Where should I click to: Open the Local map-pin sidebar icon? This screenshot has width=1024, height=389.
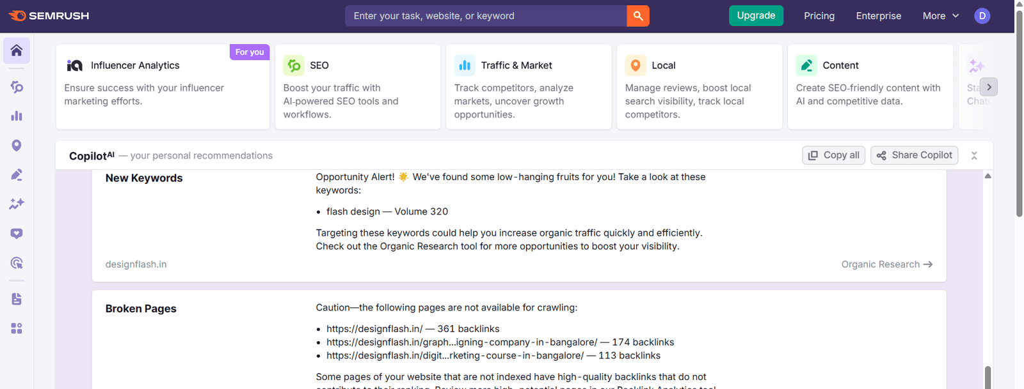pos(17,146)
